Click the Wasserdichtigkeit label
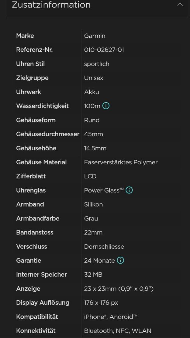The image size is (190, 338). click(43, 106)
